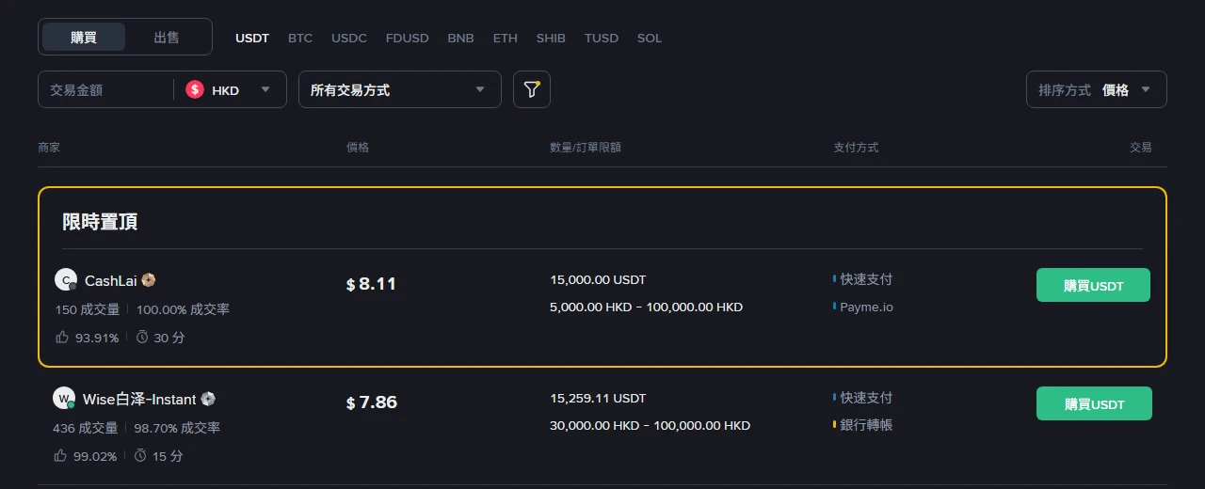Switch to the 購買 (buy) tab
Screen dimensions: 1205x489
coord(84,37)
